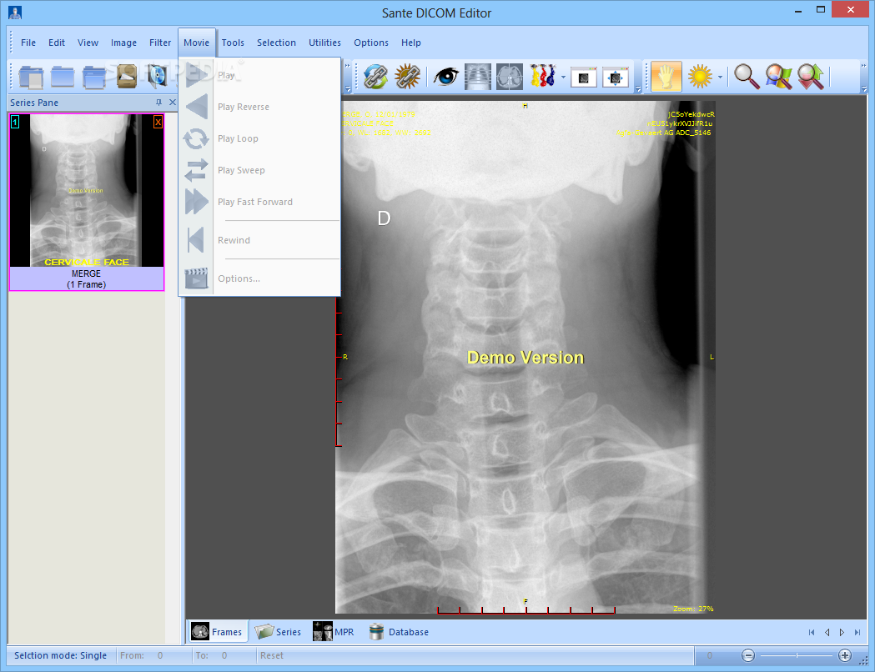The height and width of the screenshot is (672, 875).
Task: Go to last frame navigation arrow
Action: pos(857,633)
